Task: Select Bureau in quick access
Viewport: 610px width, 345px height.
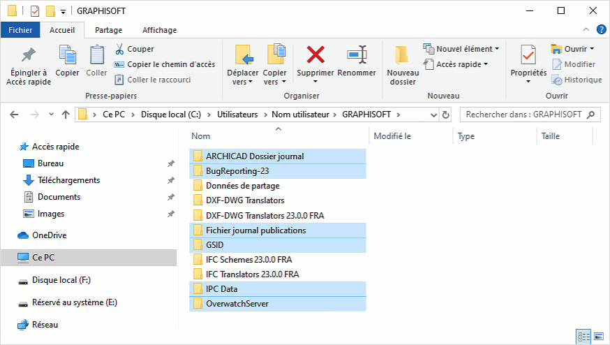Action: 43,163
